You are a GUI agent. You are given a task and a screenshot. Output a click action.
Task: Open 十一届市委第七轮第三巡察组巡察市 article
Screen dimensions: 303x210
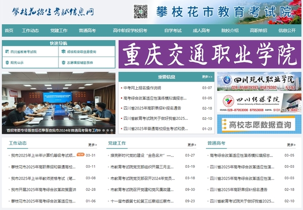(142, 201)
